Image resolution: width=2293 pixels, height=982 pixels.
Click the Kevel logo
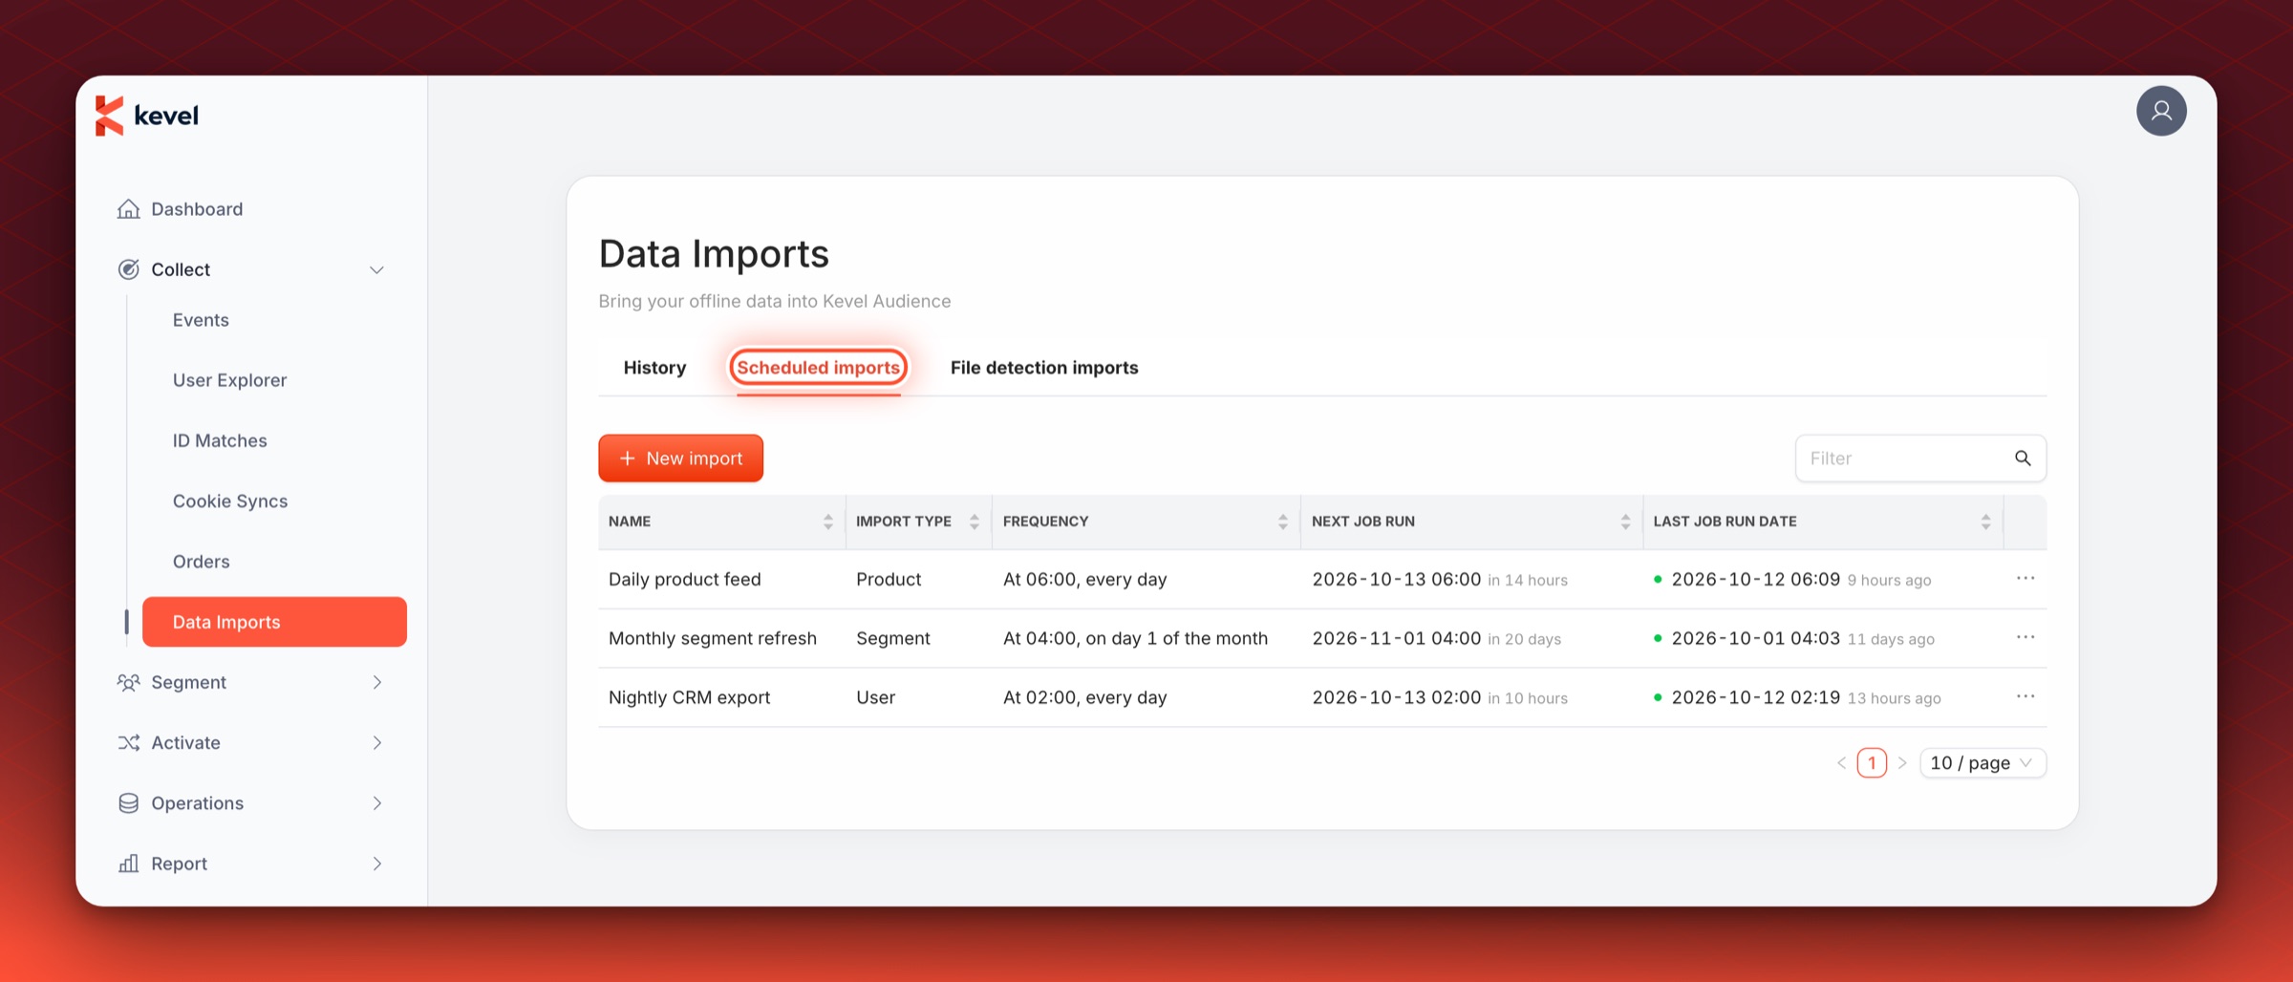pyautogui.click(x=147, y=116)
